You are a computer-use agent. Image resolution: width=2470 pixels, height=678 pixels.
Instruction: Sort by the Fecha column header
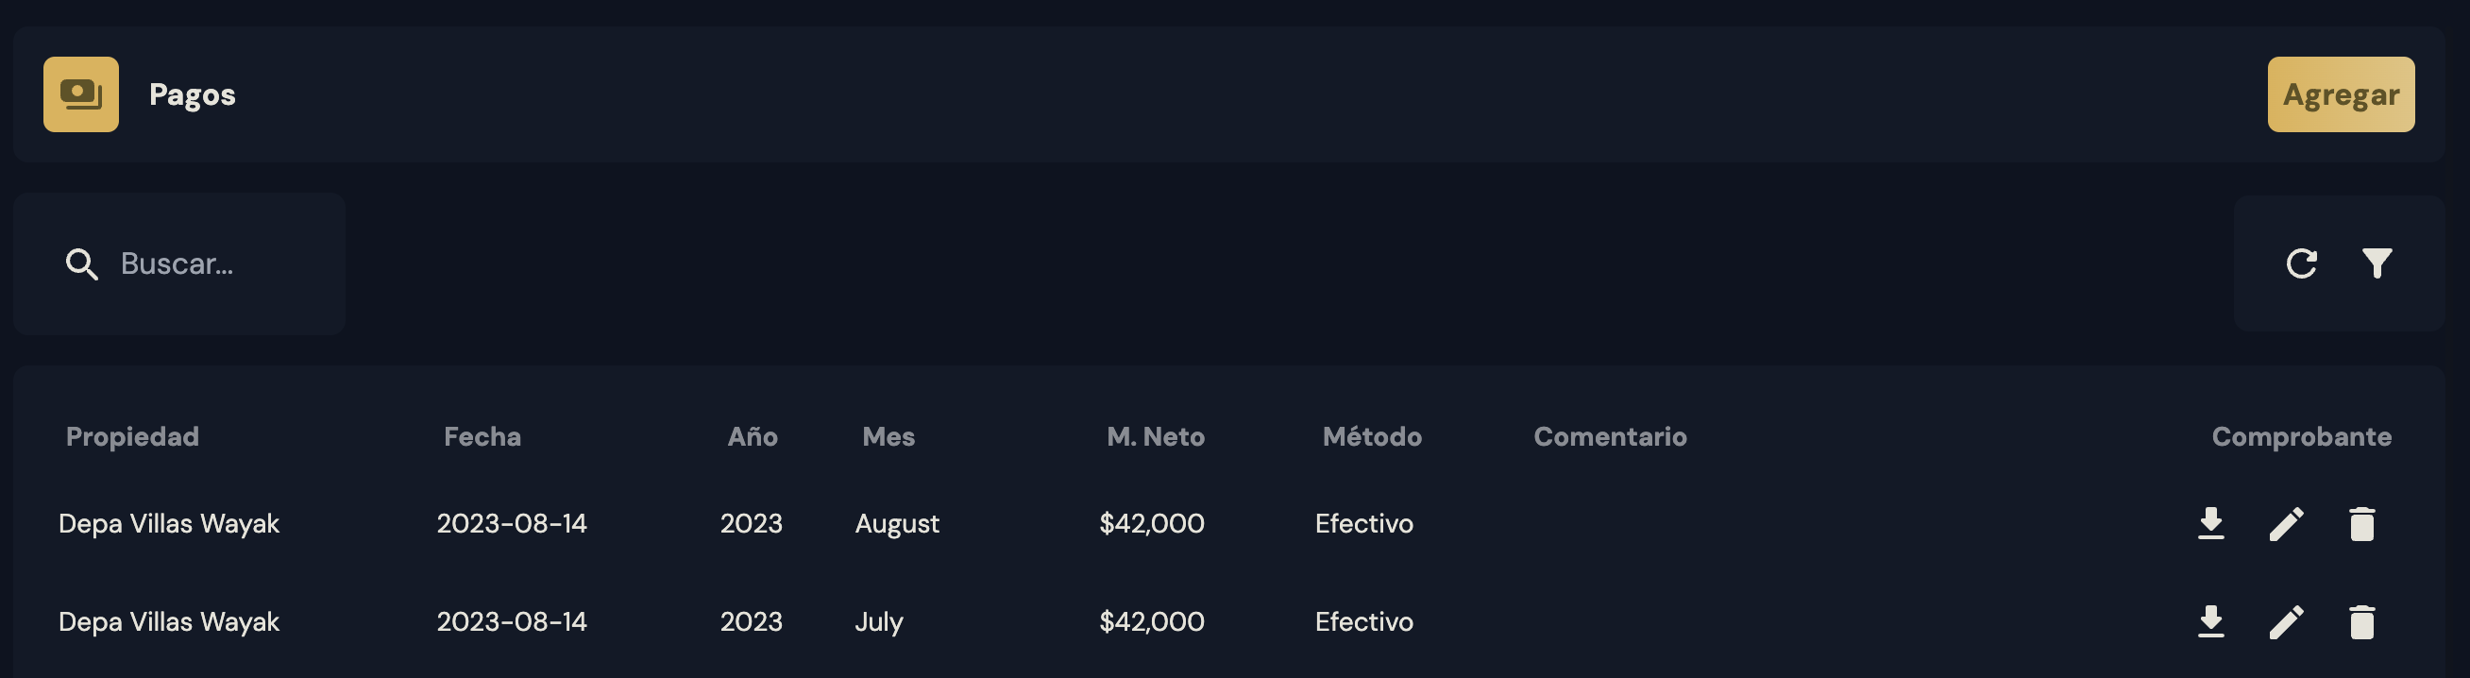tap(482, 436)
